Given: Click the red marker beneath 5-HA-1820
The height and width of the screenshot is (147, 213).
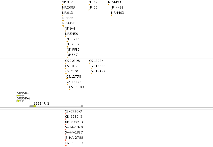Looking at the screenshot, I should 66,130.
